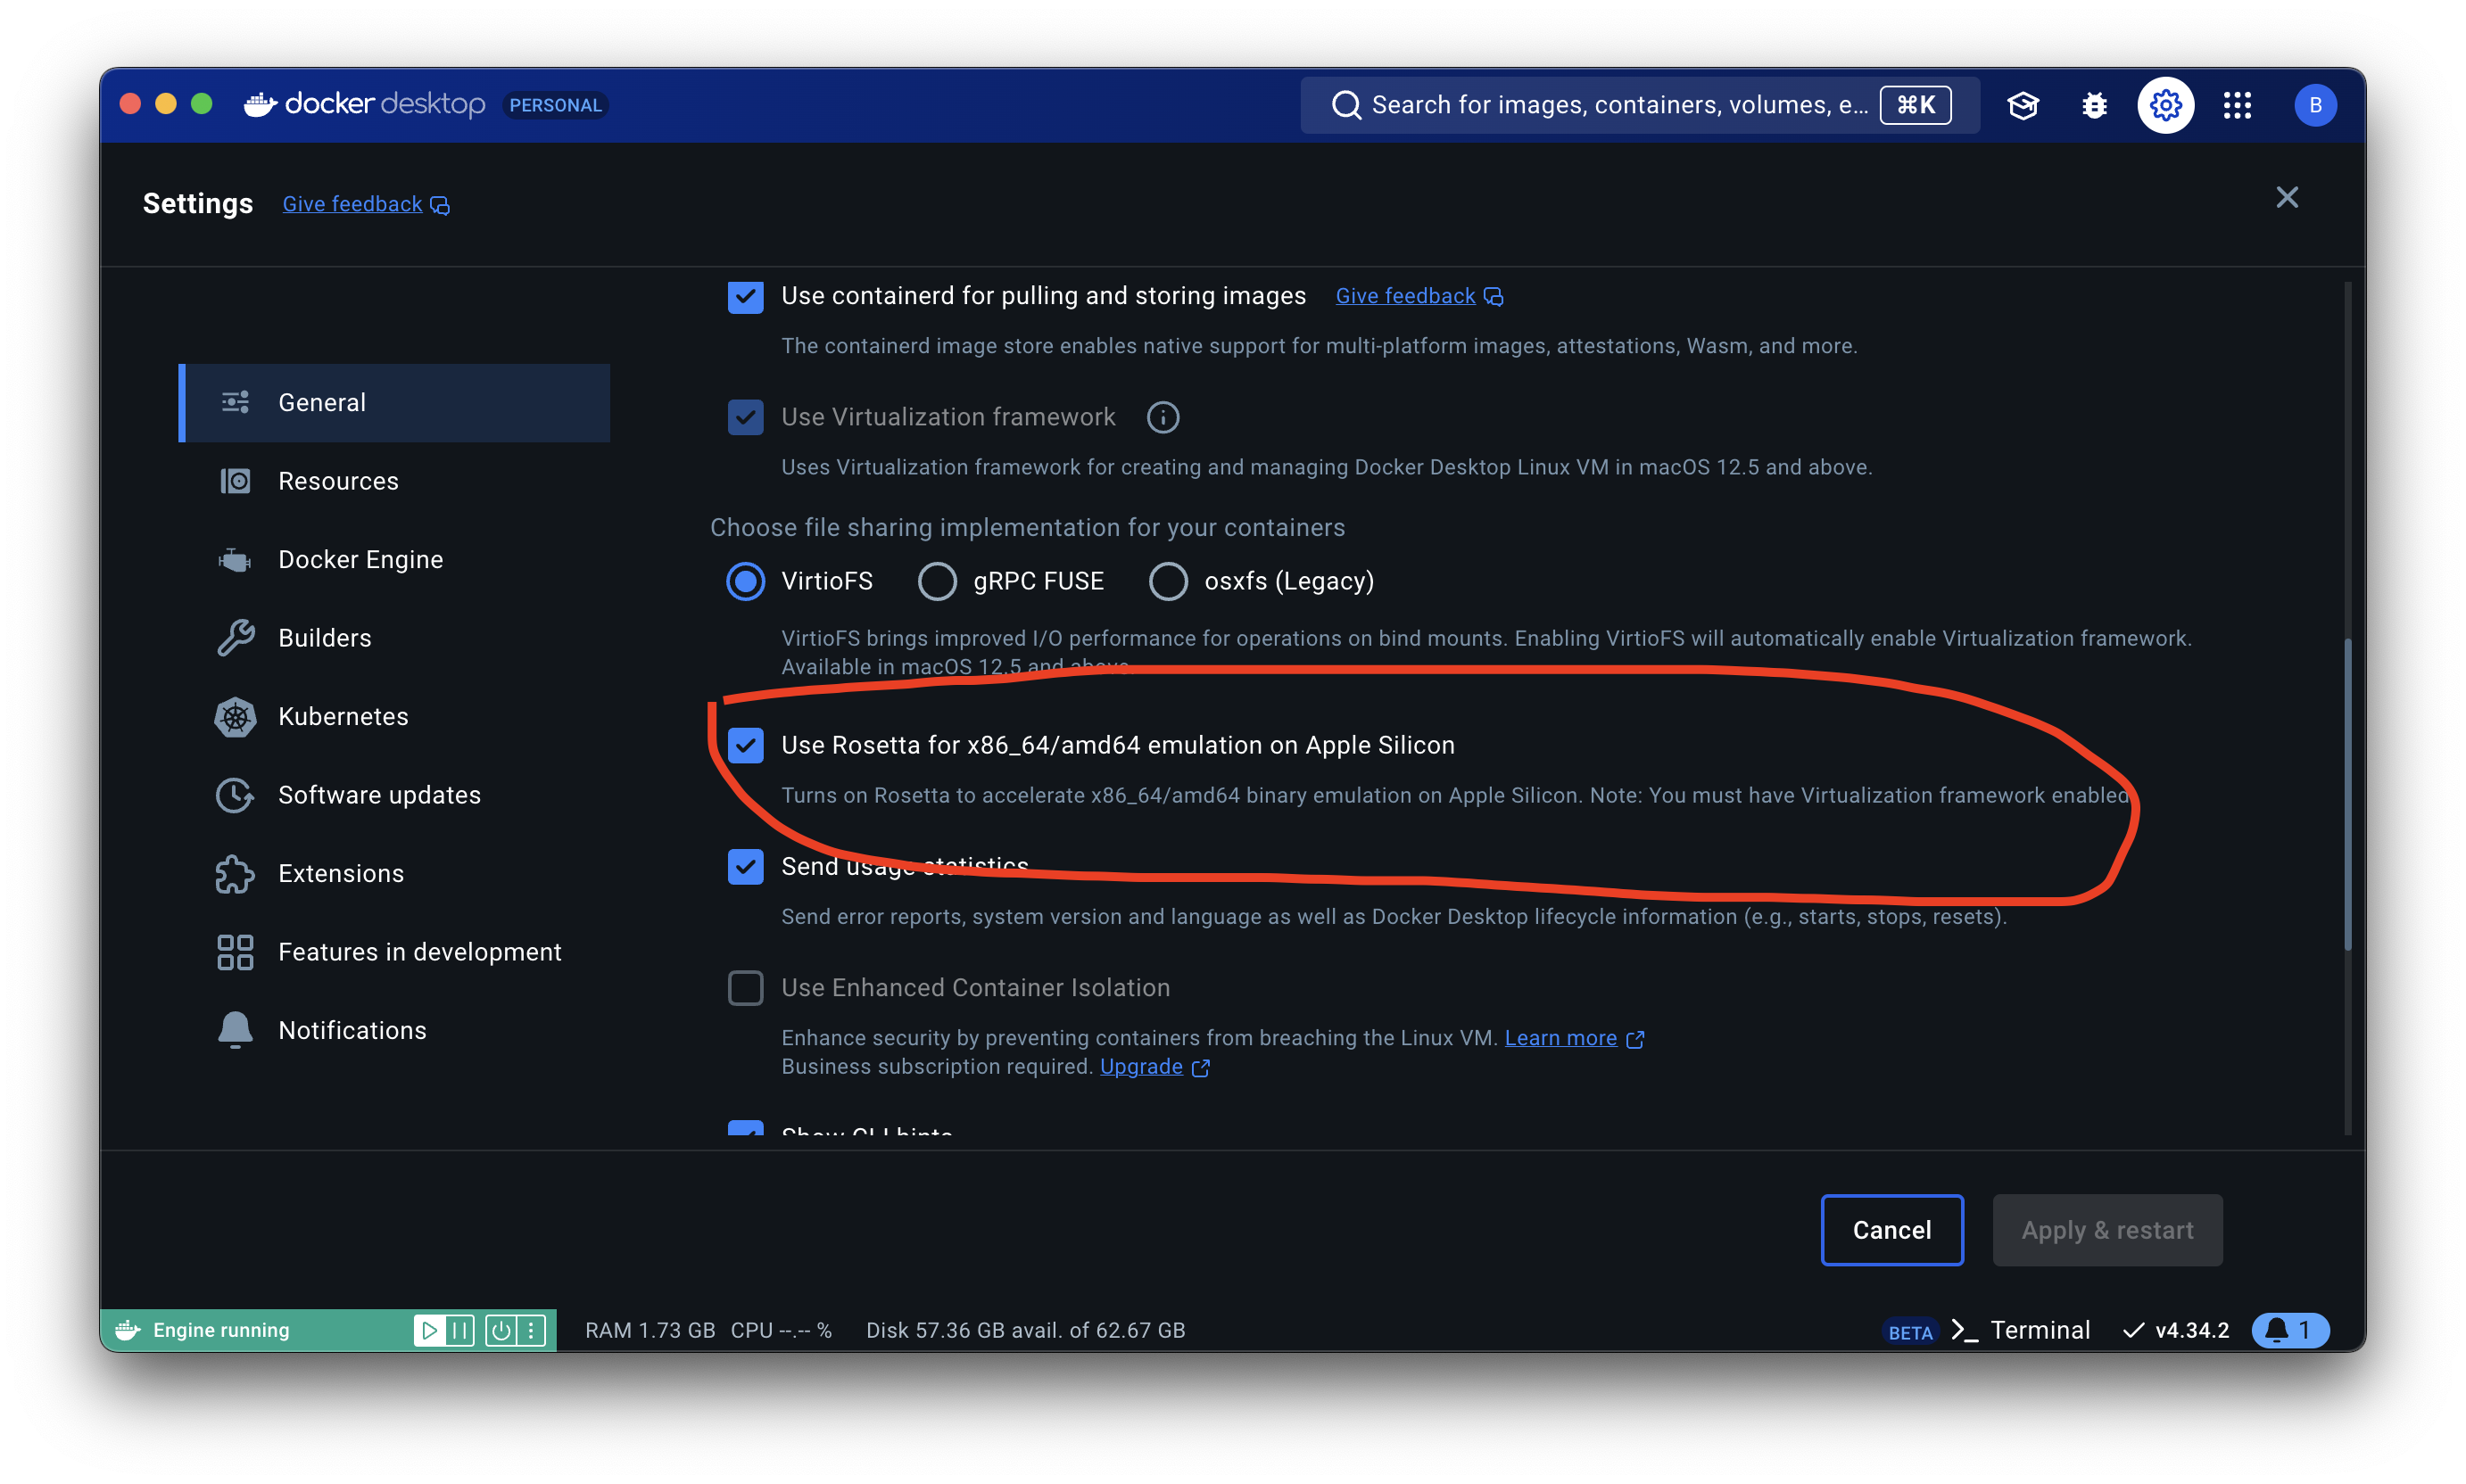Open the Upgrade link under Enhanced Container Isolation
The image size is (2466, 1484).
pos(1141,1066)
